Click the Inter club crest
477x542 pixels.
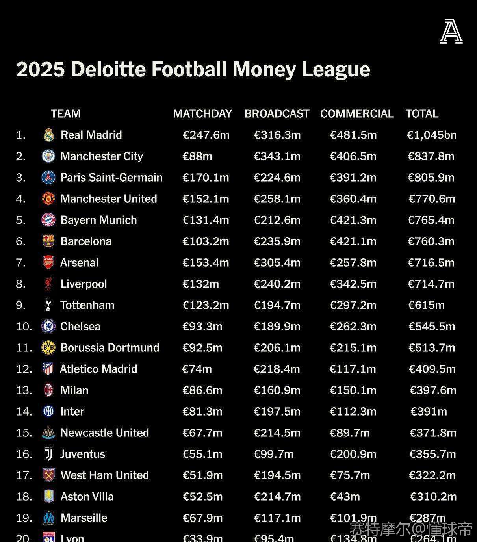tap(48, 412)
